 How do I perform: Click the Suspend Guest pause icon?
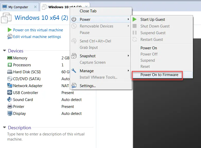click(134, 33)
